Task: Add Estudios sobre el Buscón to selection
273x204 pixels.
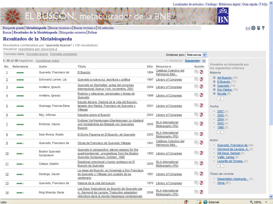Action: click(x=197, y=114)
